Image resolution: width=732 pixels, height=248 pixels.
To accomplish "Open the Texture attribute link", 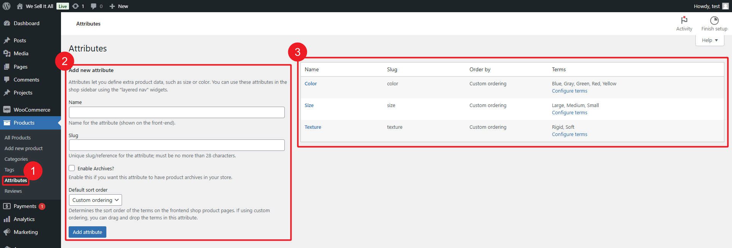I will (313, 127).
